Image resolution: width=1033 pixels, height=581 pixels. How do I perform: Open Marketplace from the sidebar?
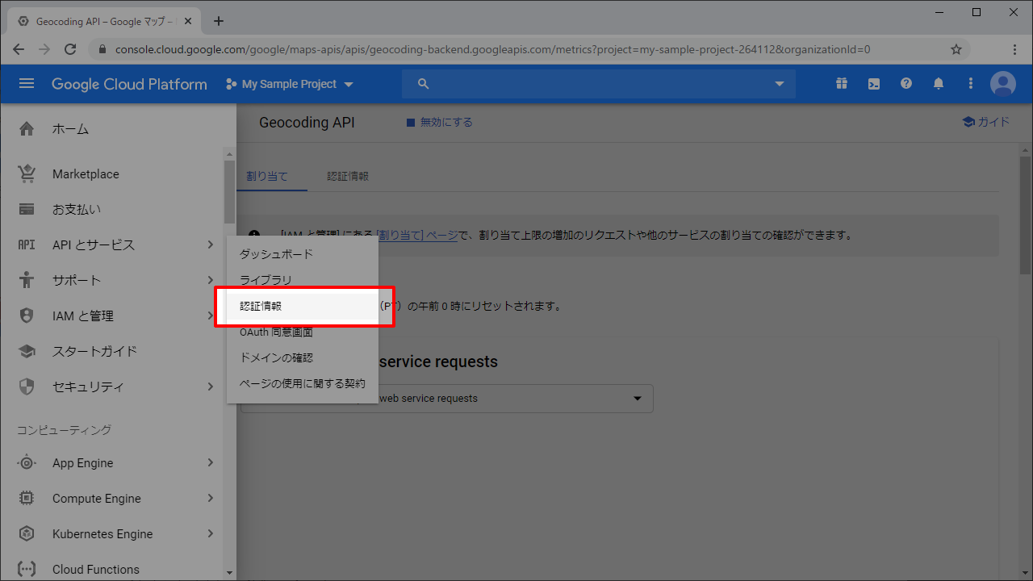coord(86,174)
